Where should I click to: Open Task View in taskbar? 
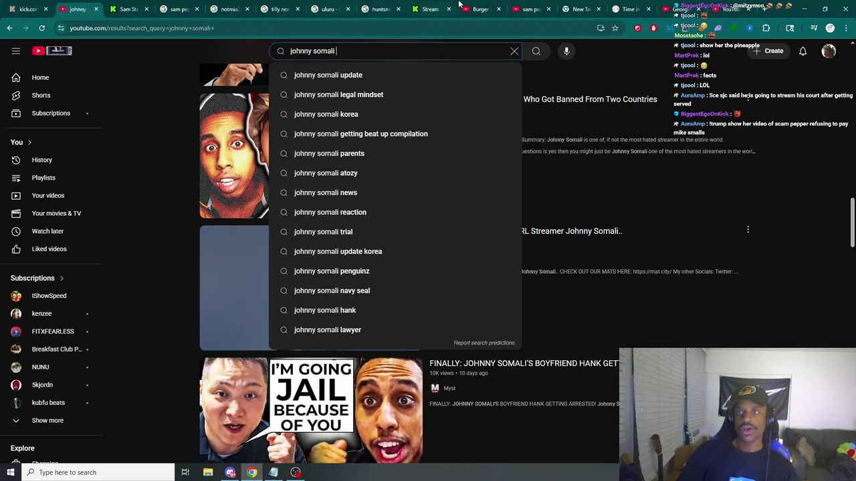tap(185, 472)
